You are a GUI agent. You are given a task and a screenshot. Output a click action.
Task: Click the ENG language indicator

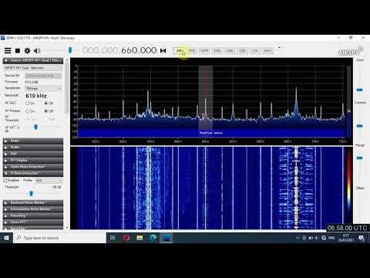pyautogui.click(x=331, y=238)
